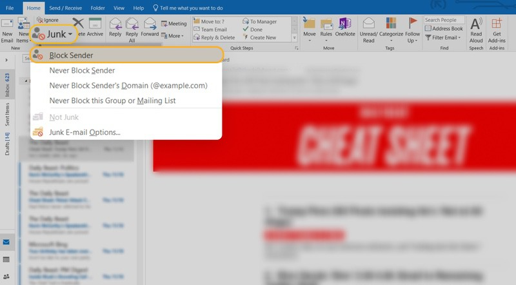The width and height of the screenshot is (516, 285).
Task: Forward the selected email
Action: pos(150,27)
